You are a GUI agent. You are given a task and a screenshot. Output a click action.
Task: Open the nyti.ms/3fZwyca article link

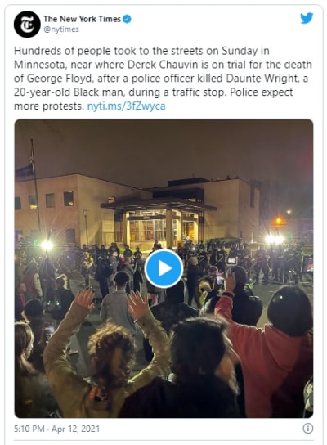(126, 106)
